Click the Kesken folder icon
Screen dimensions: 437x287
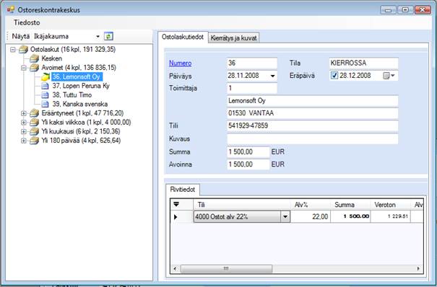coord(34,58)
